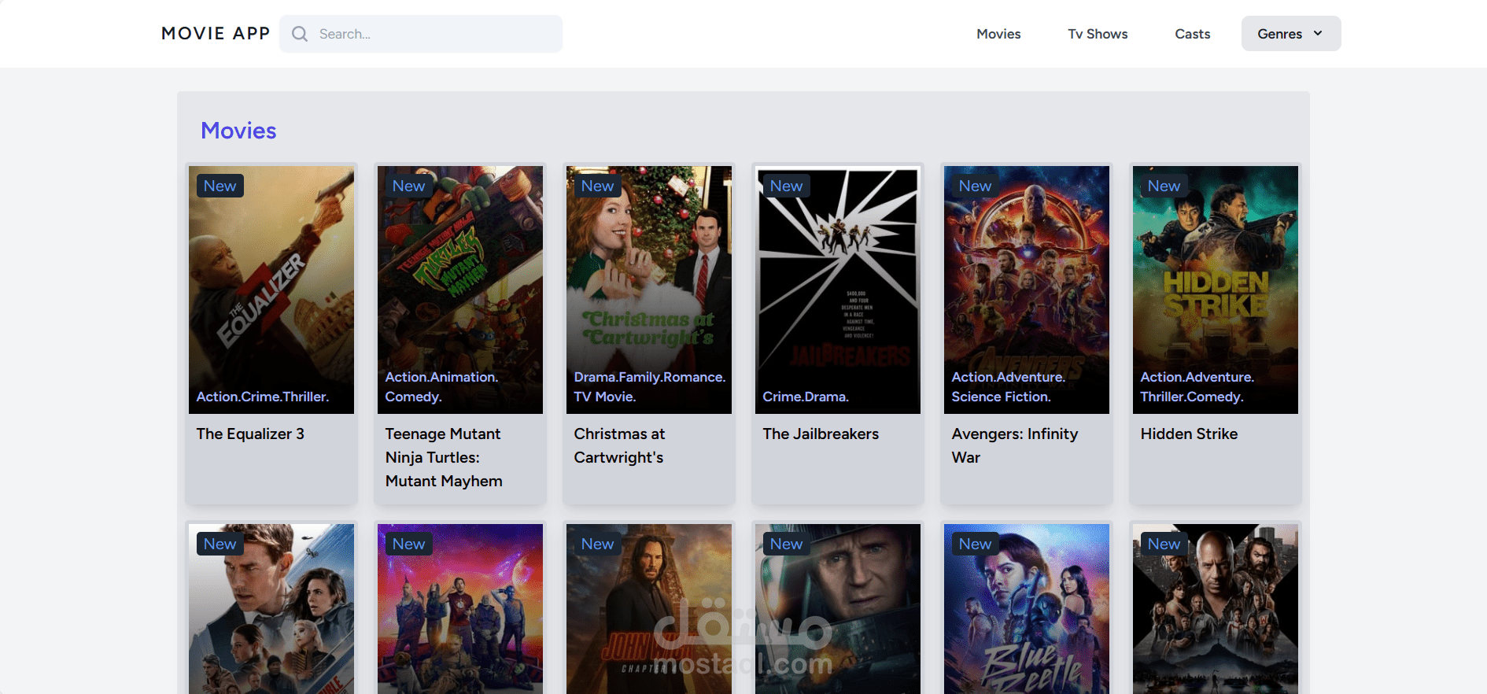Click Teenage Mutant Ninja Turtles: Mutant Mayhem title

pyautogui.click(x=444, y=457)
